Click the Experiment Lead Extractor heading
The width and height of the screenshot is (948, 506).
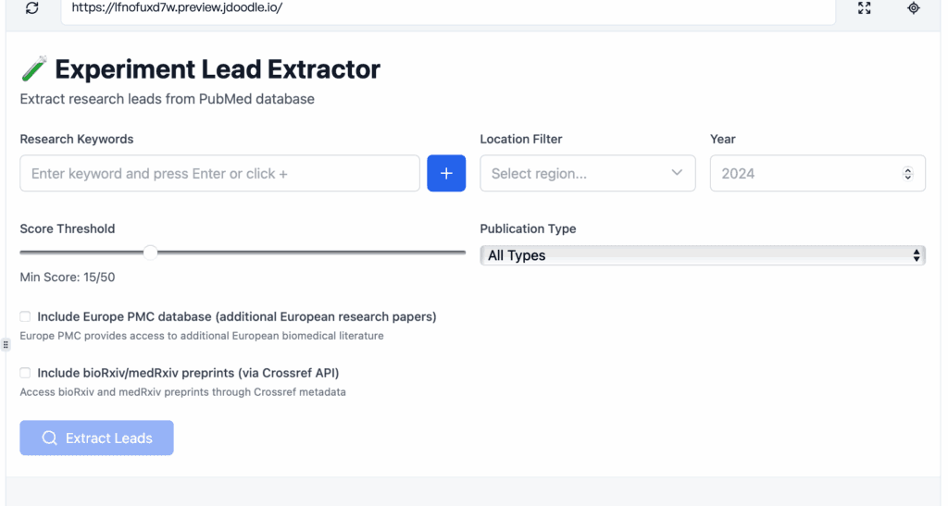(x=218, y=69)
